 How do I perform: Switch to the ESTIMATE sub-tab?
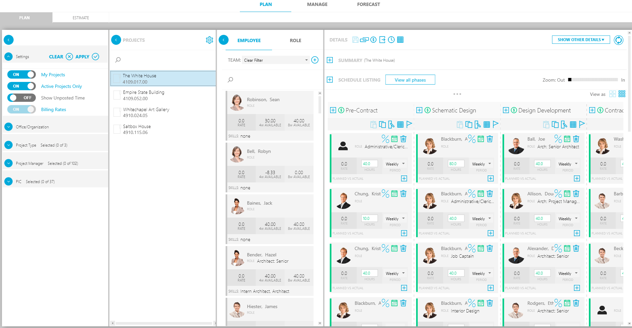[81, 18]
